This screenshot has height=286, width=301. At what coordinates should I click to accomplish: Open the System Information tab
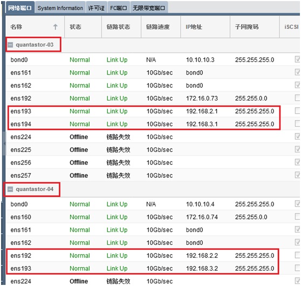pos(60,8)
